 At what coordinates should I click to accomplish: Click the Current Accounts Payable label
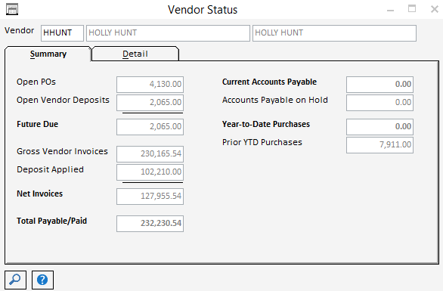pyautogui.click(x=269, y=82)
